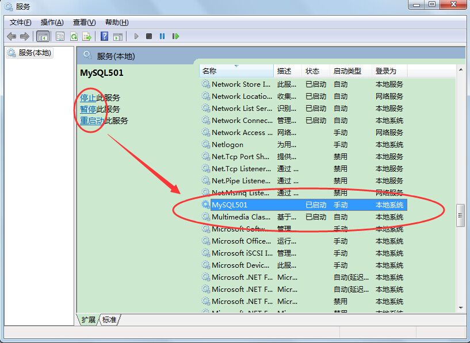Open the Help question mark icon
The height and width of the screenshot is (343, 470).
coord(104,37)
